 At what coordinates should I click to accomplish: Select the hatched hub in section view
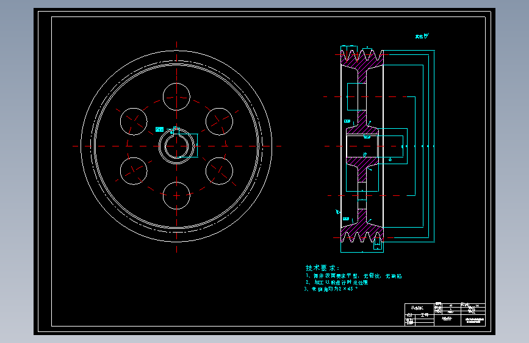tap(362, 146)
